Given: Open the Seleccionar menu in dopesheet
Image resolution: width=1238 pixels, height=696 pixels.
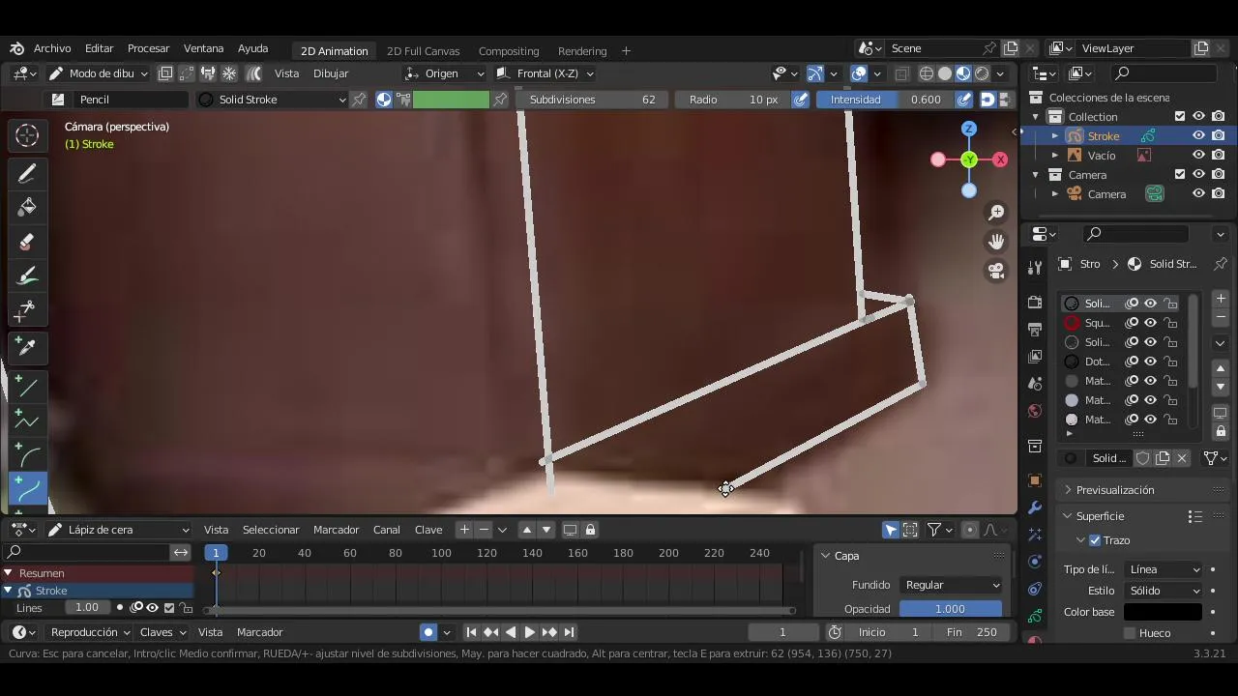Looking at the screenshot, I should (271, 530).
